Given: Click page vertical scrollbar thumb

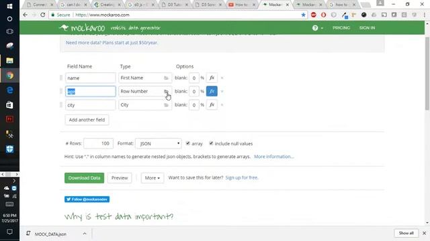Looking at the screenshot, I should (427, 74).
